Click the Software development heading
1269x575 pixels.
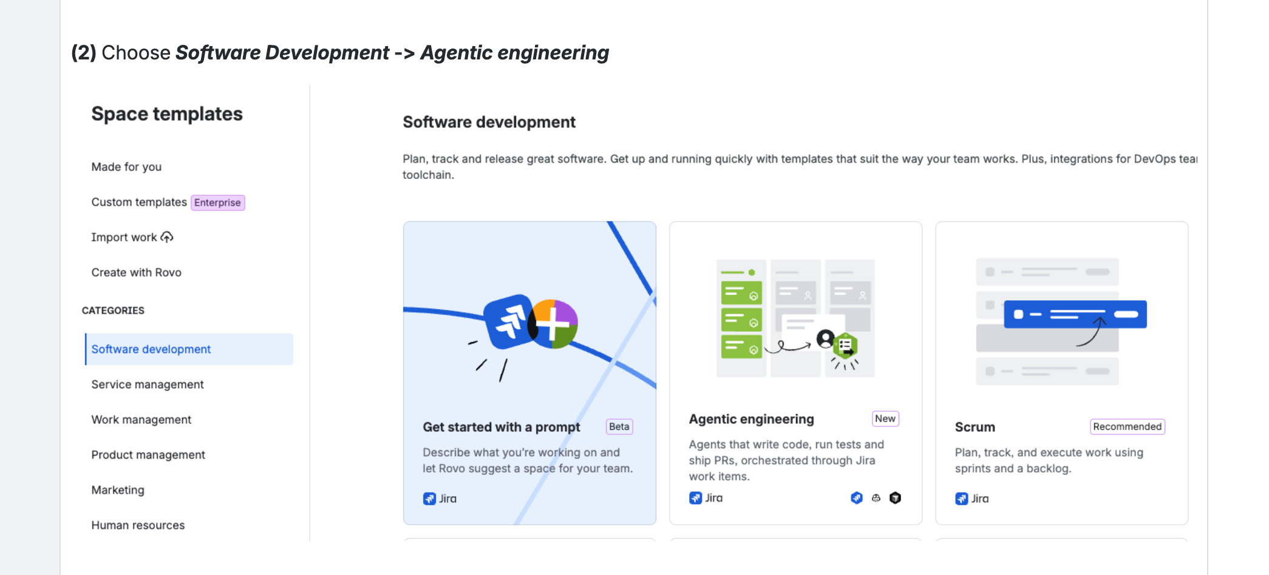[x=489, y=122]
